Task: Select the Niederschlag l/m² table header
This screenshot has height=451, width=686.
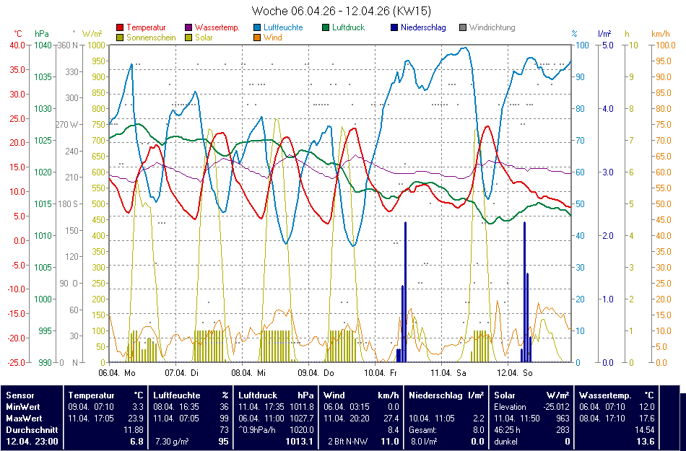Action: tap(446, 395)
